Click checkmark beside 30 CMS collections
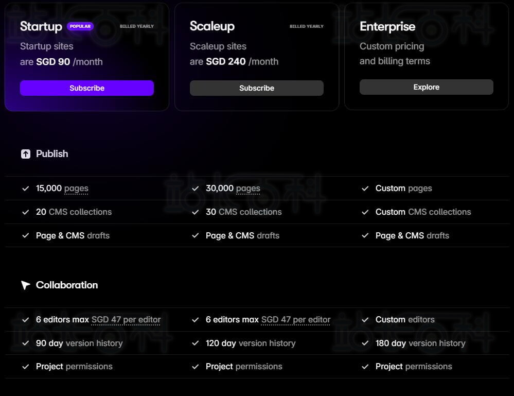 pos(196,212)
